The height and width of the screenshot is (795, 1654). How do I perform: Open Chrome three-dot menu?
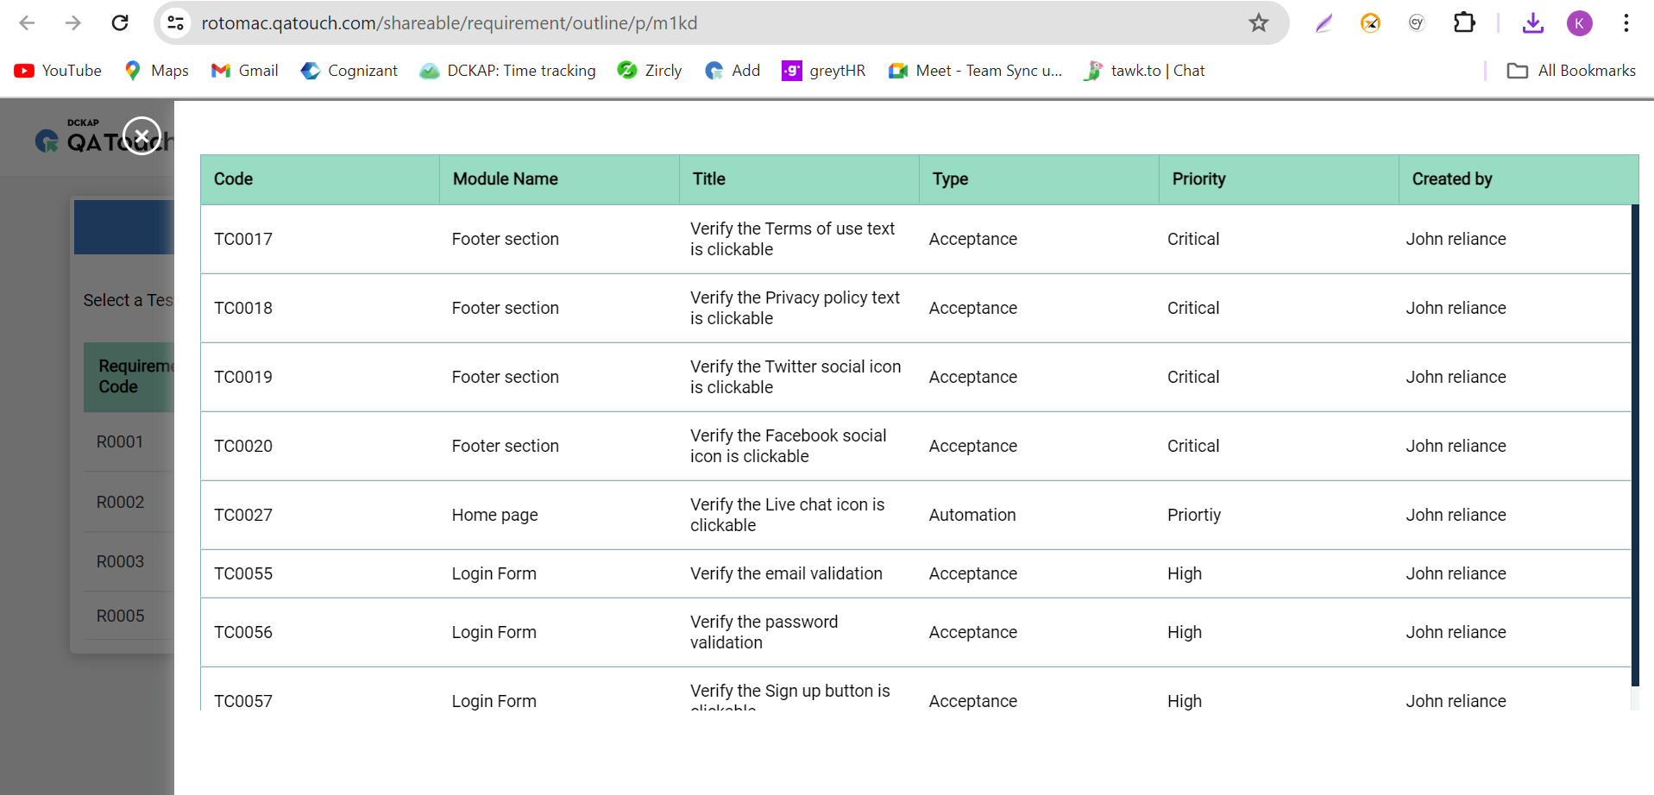[x=1626, y=23]
